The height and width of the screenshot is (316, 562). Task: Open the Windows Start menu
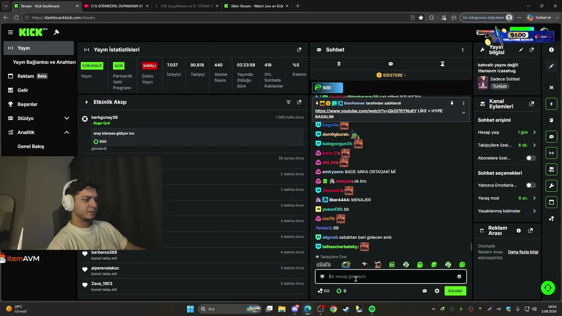190,309
